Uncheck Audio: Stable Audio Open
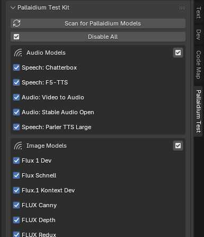Screen dimensions: 204x237 click(x=16, y=112)
